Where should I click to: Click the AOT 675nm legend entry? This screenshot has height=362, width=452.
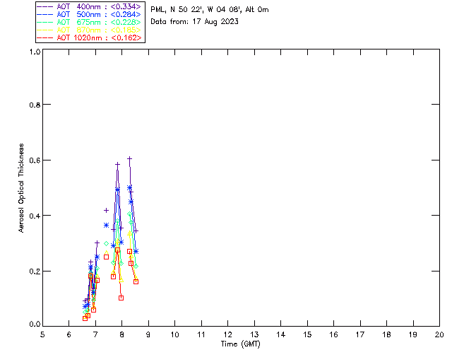click(x=89, y=22)
